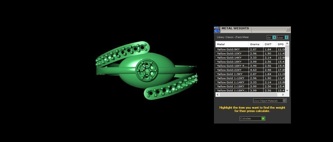Image resolution: width=333 pixels, height=142 pixels.
Task: Close the Metal Weights panel
Action: (288, 30)
